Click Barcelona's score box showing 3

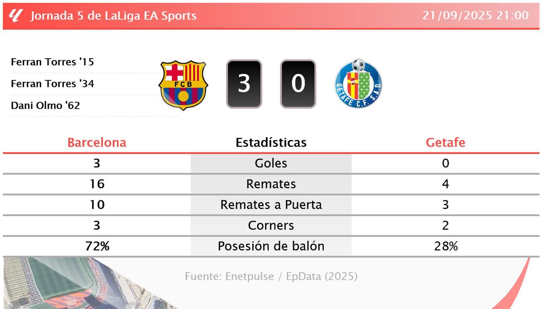pos(244,84)
